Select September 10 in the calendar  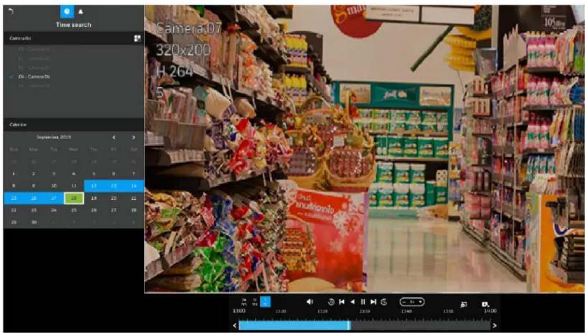tap(54, 186)
